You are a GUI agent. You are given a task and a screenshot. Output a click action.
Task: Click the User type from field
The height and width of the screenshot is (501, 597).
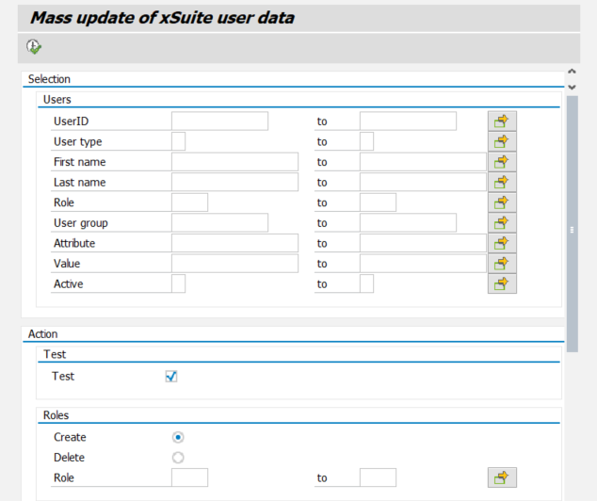click(178, 141)
